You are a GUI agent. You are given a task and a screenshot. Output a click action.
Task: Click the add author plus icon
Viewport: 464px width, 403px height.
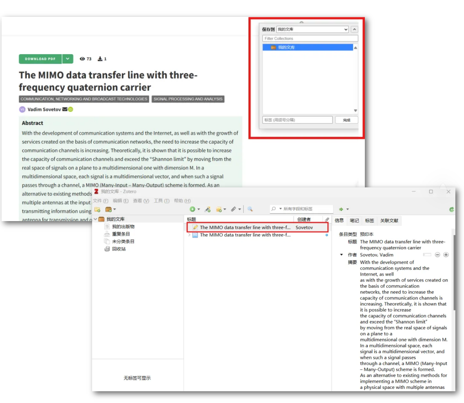(x=446, y=255)
